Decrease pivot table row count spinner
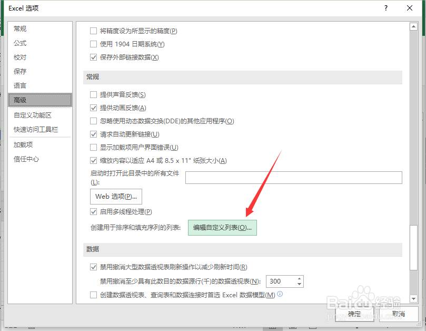The image size is (426, 331). (x=300, y=284)
